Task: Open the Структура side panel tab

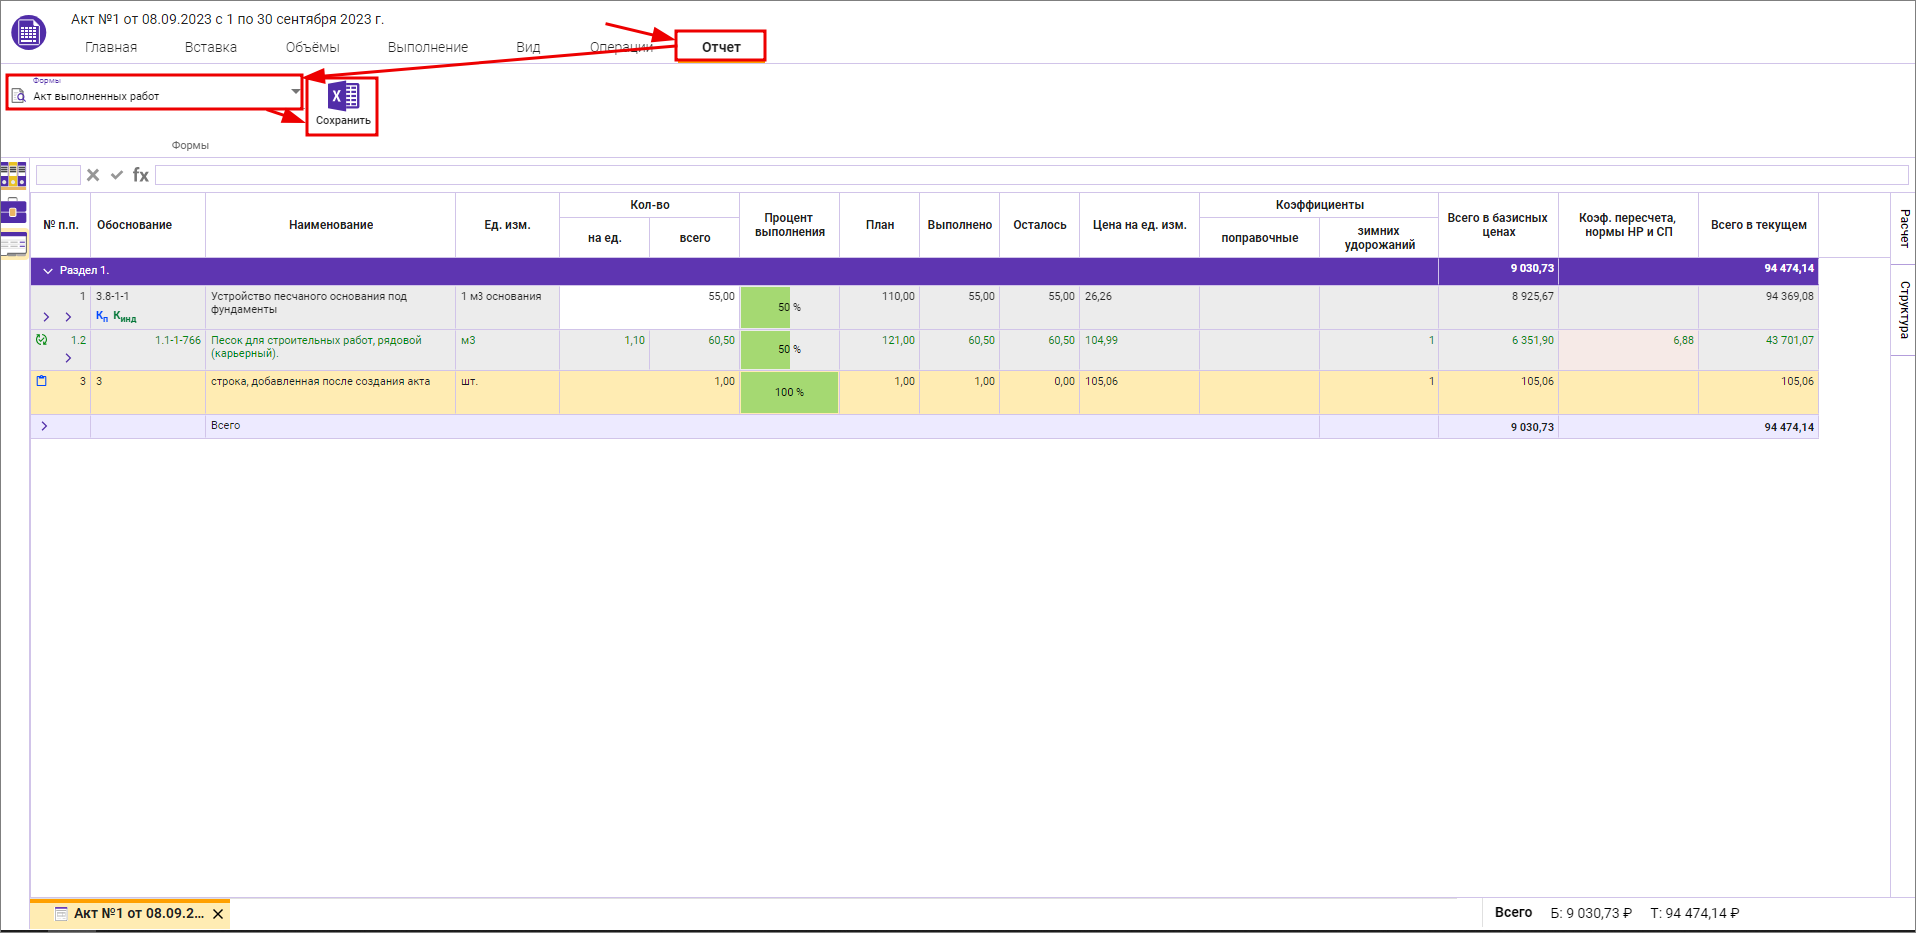Action: pyautogui.click(x=1904, y=309)
